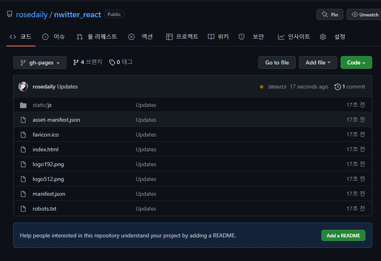381x261 pixels.
Task: Click the orange commit status dot
Action: click(x=262, y=87)
